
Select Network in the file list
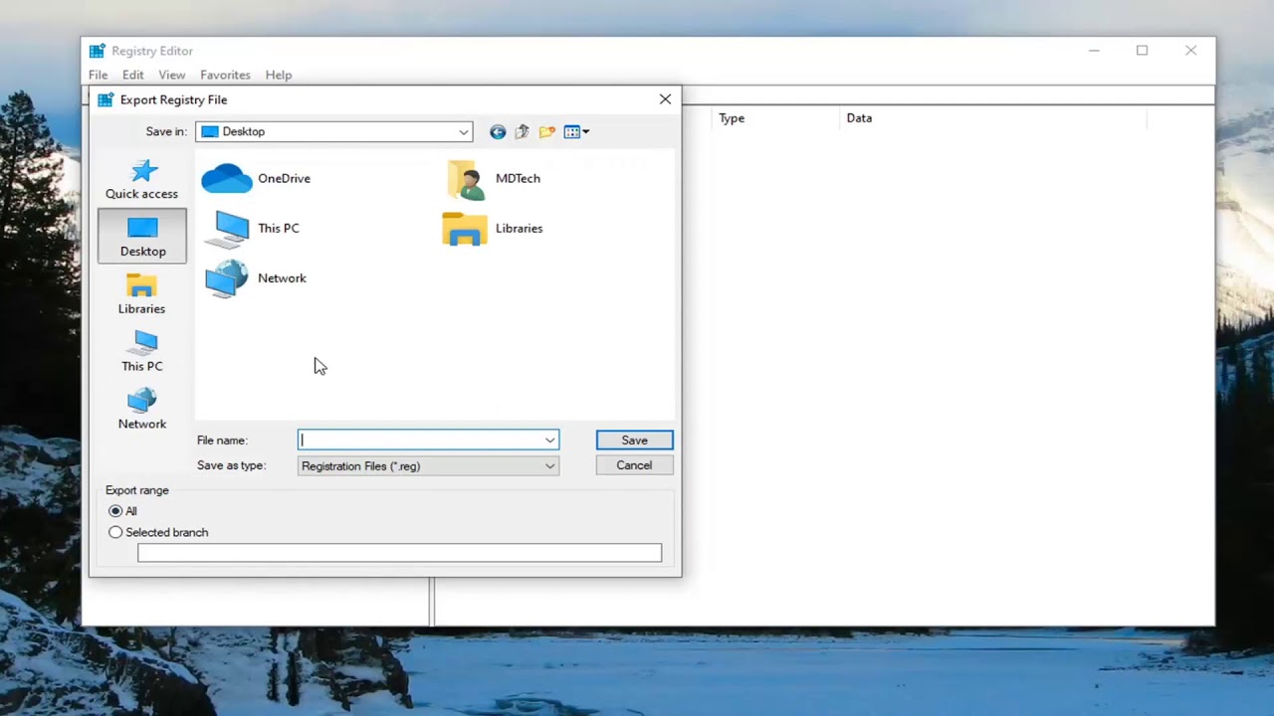tap(256, 277)
